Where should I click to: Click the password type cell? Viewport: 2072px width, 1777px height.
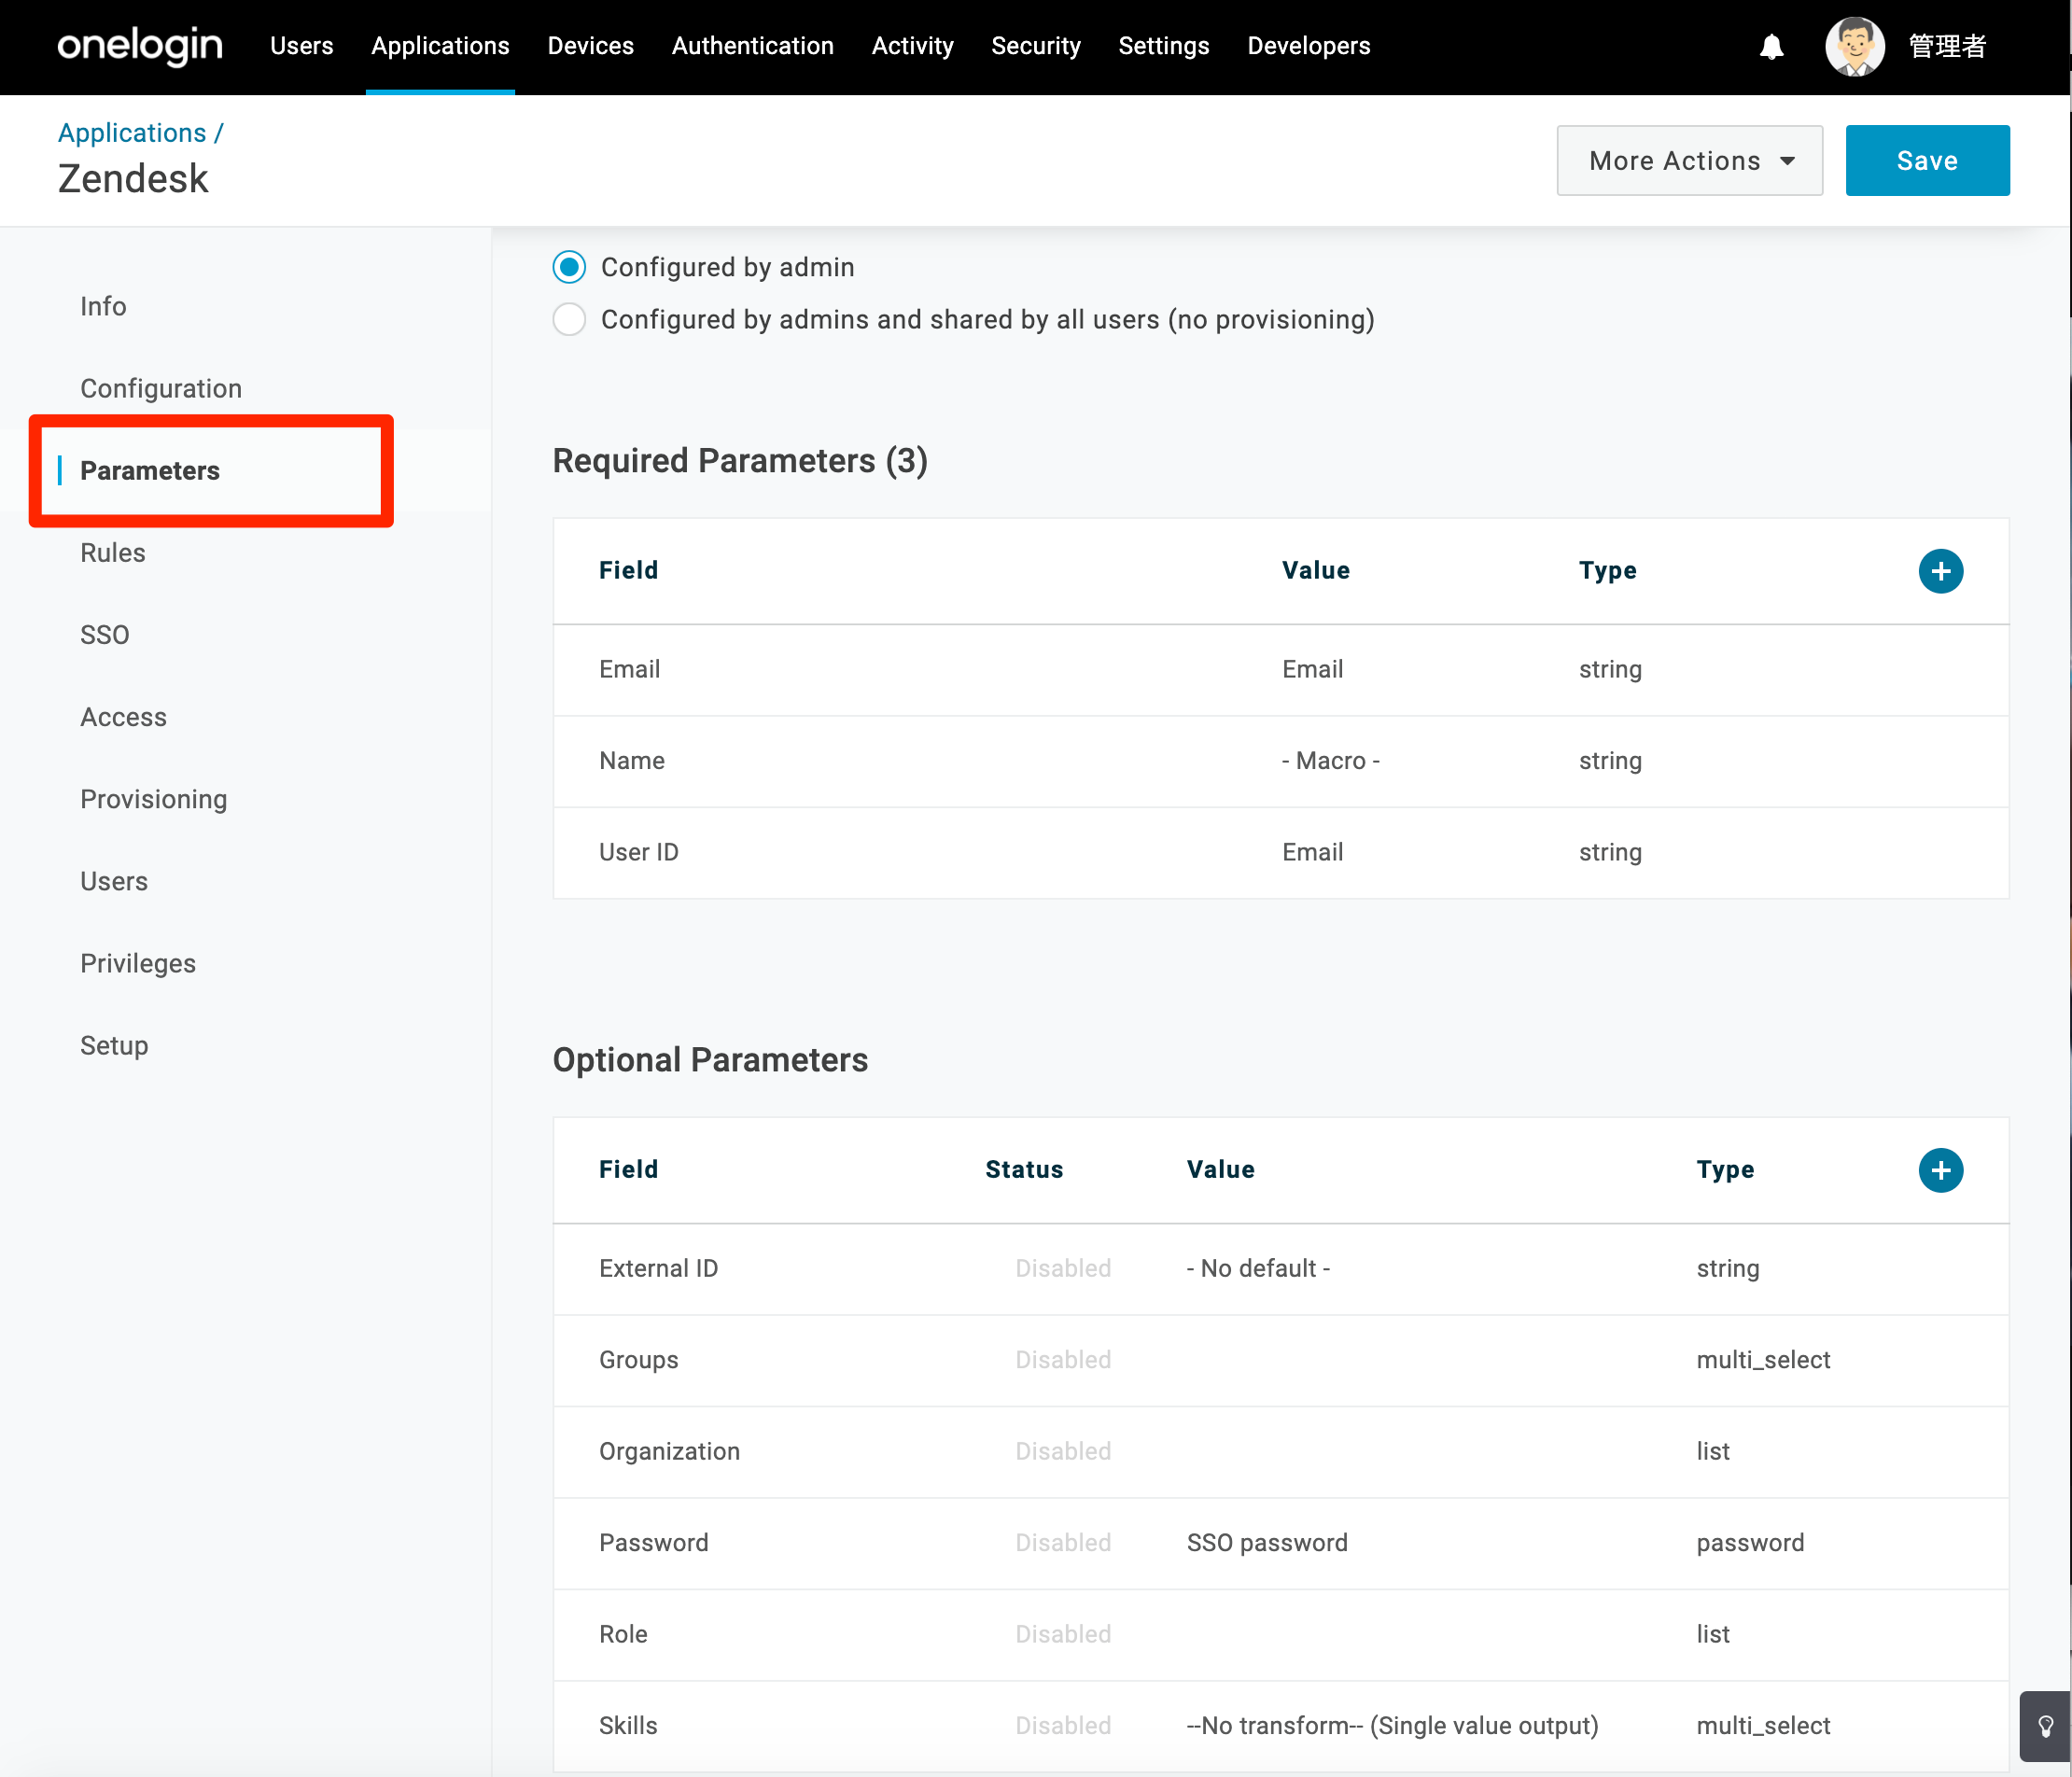[1750, 1543]
